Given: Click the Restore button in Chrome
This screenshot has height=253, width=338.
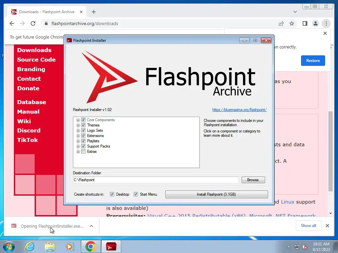Looking at the screenshot, I should [x=313, y=61].
